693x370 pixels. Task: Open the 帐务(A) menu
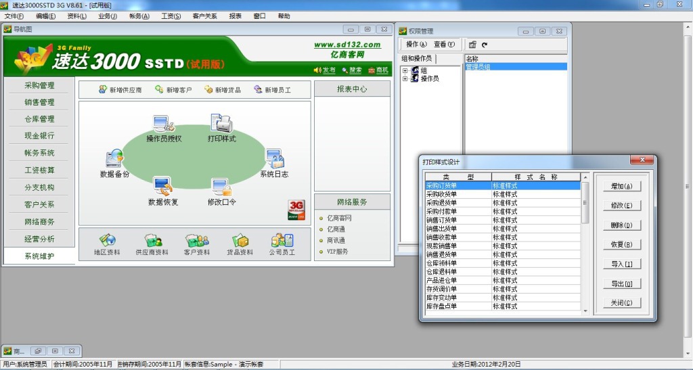click(x=139, y=16)
